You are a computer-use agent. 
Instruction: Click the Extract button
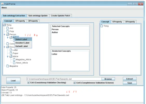[130, 79]
